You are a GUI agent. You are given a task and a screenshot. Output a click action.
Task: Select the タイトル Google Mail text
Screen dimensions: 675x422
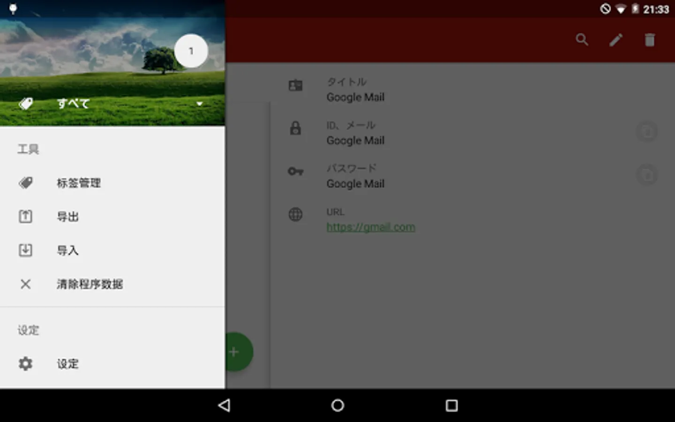[x=355, y=98]
